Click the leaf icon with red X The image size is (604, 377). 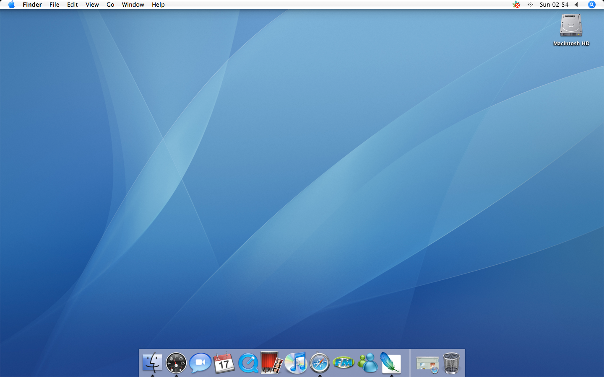(x=516, y=5)
